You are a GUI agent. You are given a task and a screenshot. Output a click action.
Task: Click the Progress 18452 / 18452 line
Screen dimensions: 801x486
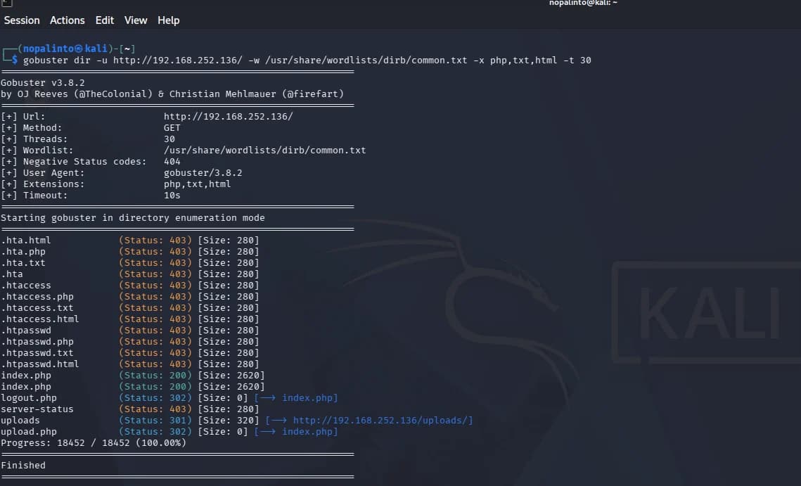pyautogui.click(x=94, y=443)
